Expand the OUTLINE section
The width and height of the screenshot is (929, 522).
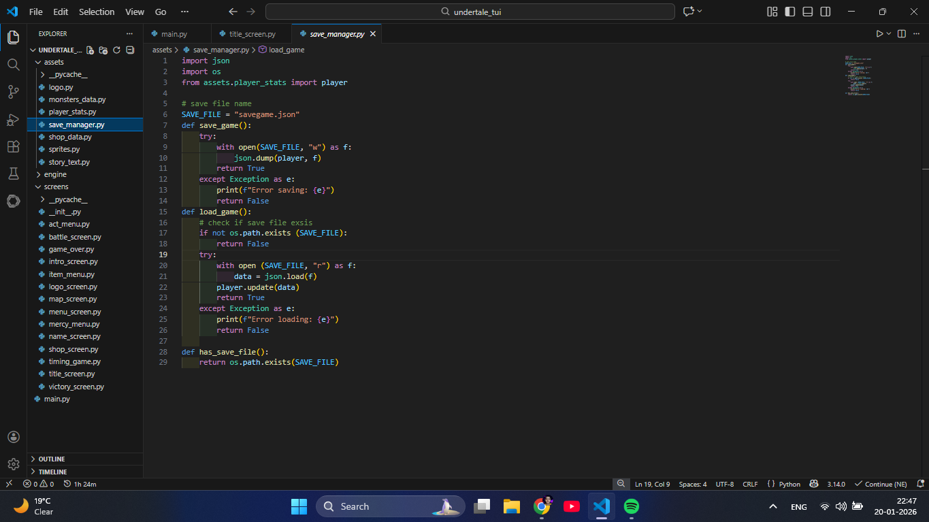[52, 459]
